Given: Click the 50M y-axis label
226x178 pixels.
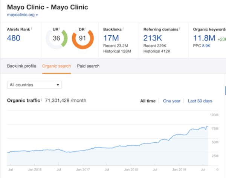Looking at the screenshot, I should (x=215, y=142).
